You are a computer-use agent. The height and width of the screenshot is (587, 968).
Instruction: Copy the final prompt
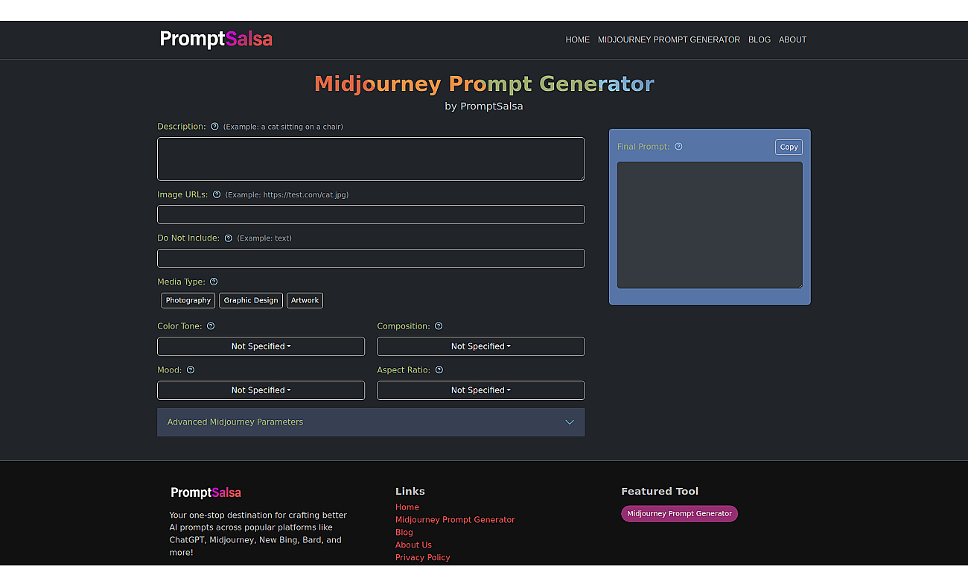tap(789, 147)
